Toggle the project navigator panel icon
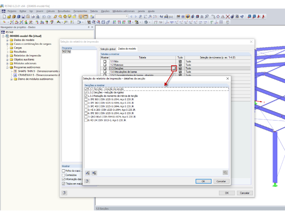This screenshot has width=285, height=214. tap(81, 17)
